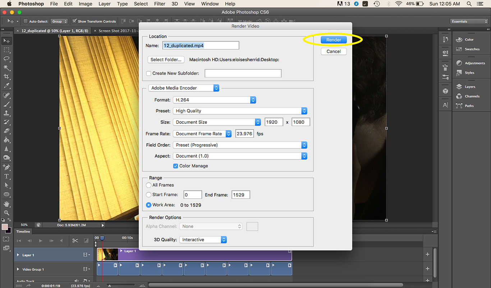Select the Zoom tool

6,213
